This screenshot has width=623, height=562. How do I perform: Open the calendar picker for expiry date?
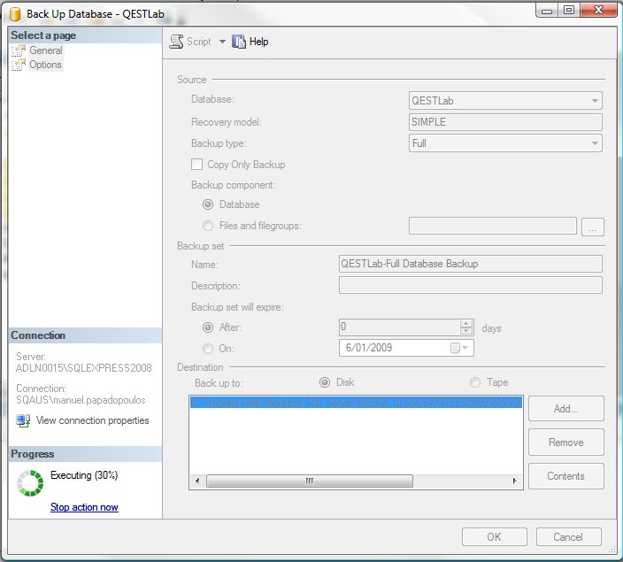click(456, 348)
